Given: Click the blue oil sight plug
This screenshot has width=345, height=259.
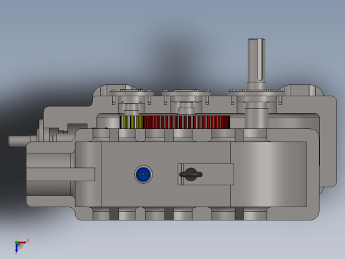Looking at the screenshot, I should (x=143, y=175).
